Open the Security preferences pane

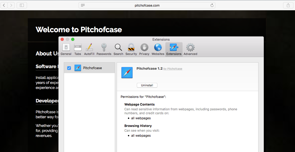(x=131, y=49)
